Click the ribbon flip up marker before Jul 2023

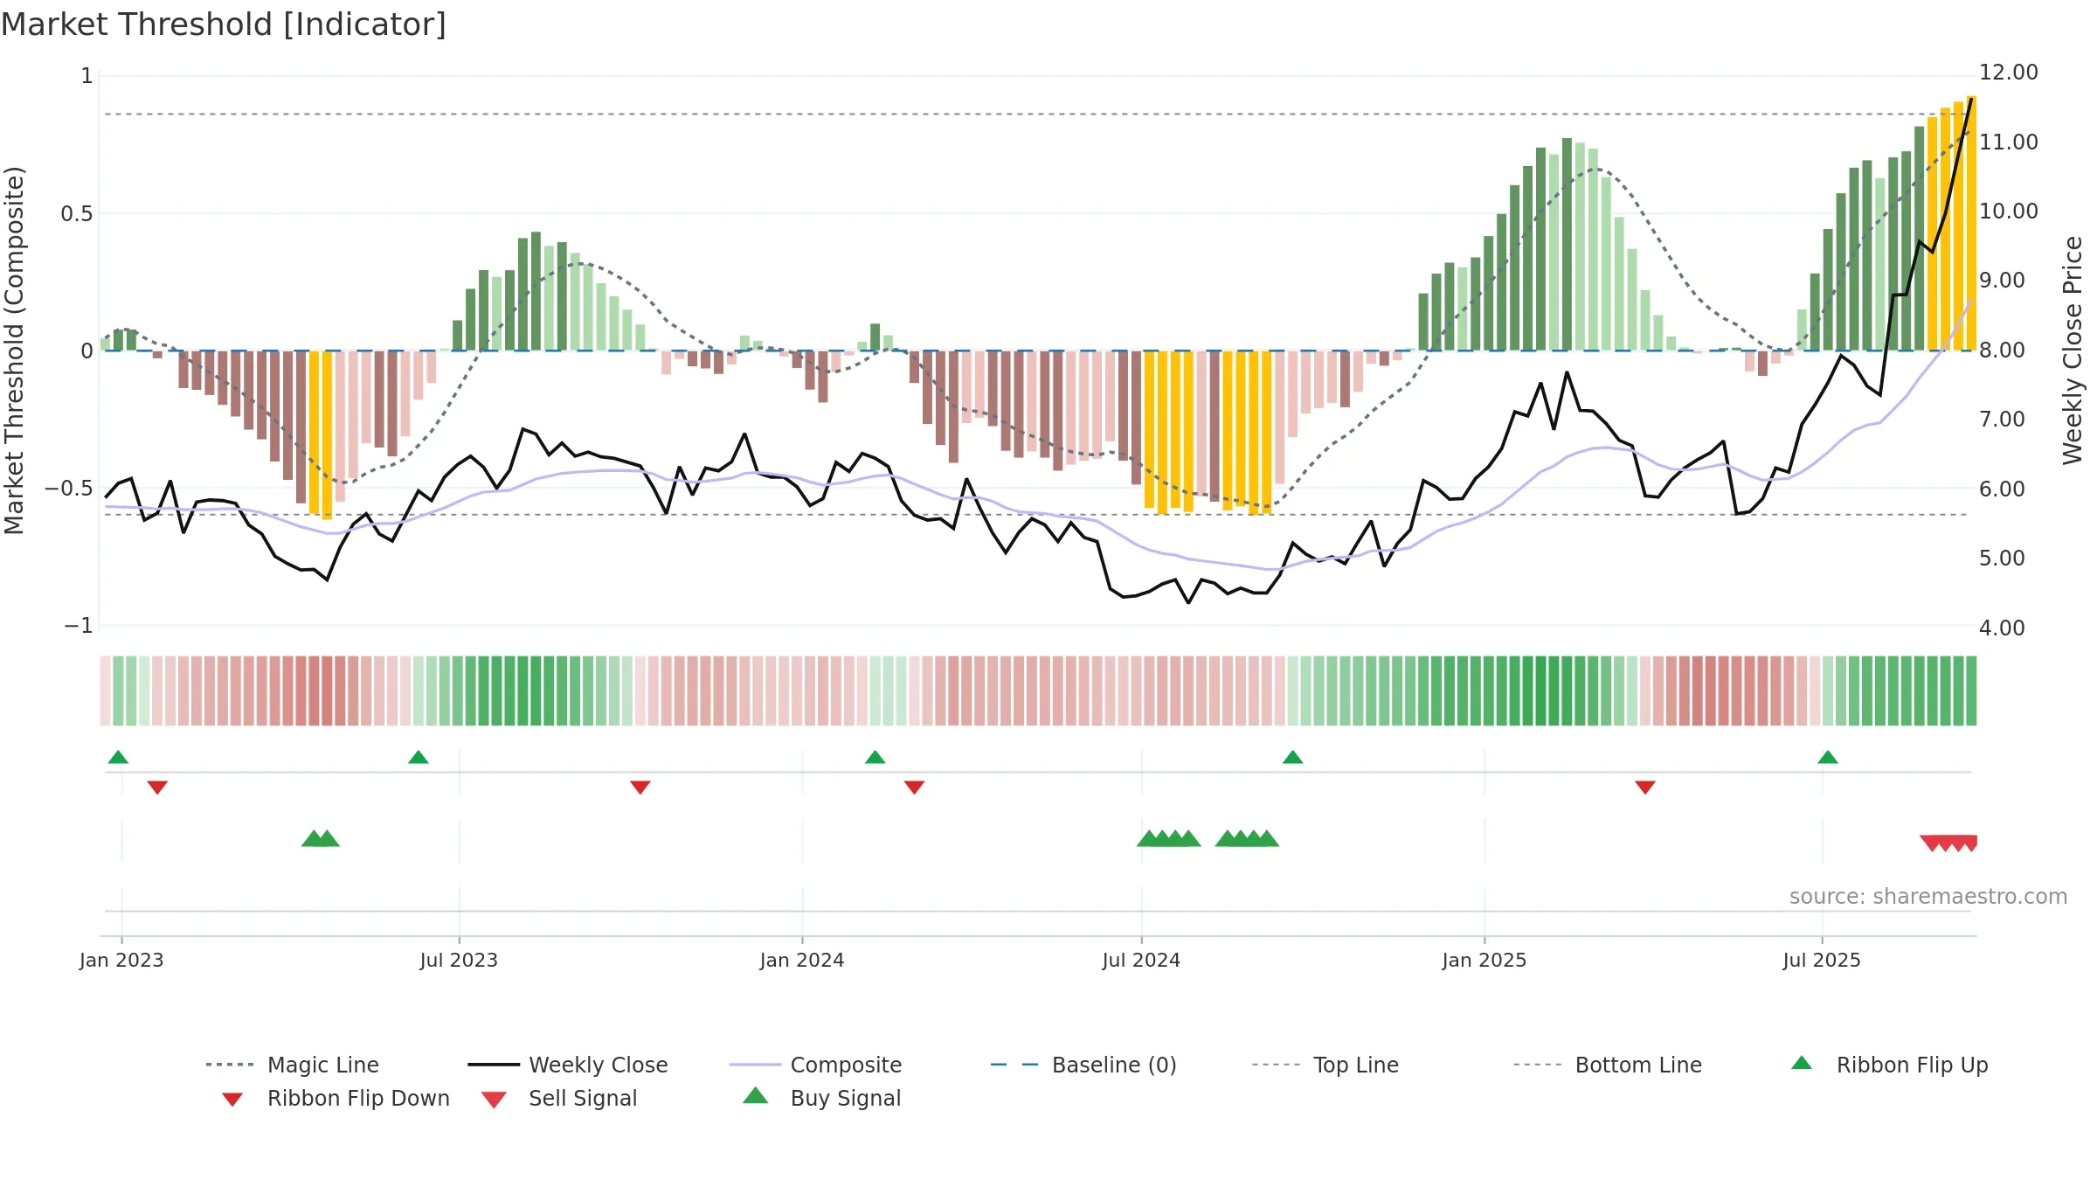419,757
